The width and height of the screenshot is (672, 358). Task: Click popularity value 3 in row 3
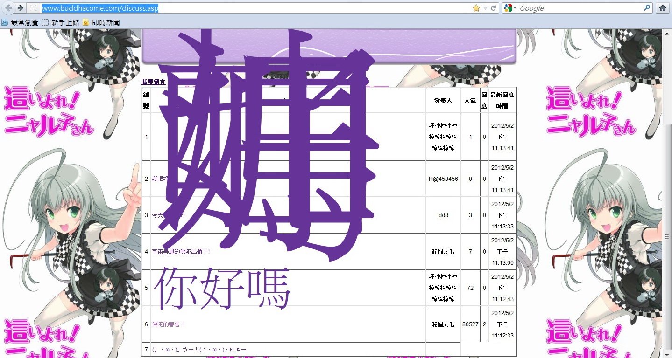470,215
